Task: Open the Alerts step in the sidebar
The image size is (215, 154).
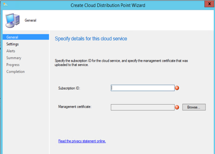Action: pos(11,51)
